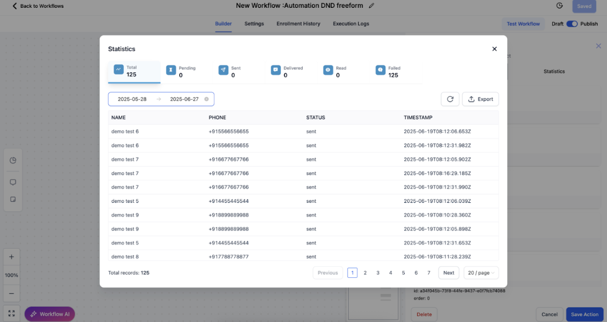The image size is (607, 322).
Task: Click the Export button
Action: coord(480,99)
